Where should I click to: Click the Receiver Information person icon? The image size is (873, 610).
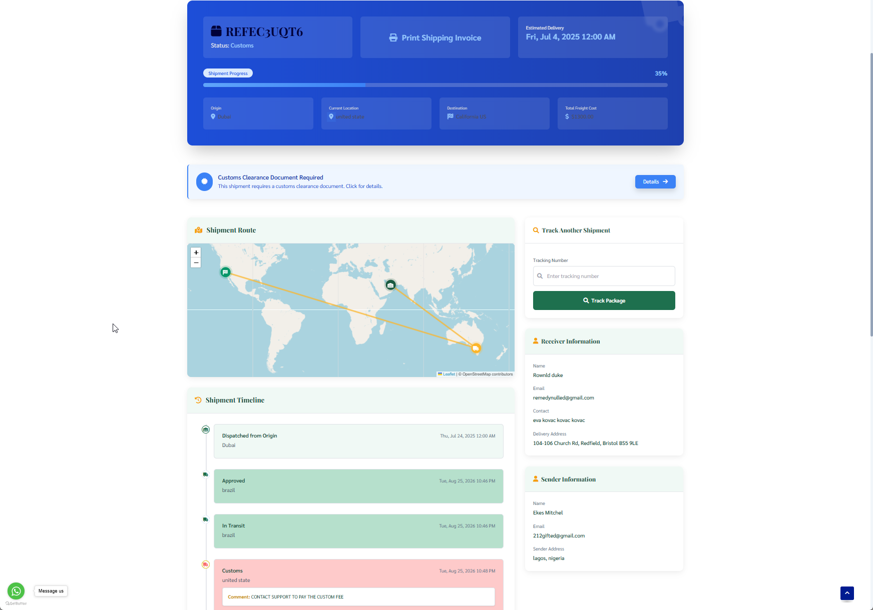point(536,341)
